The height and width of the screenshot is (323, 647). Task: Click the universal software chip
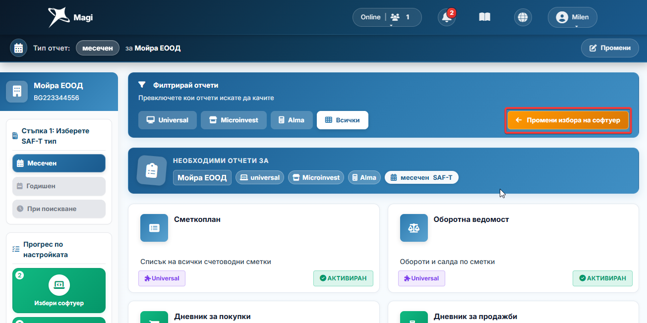(x=260, y=177)
